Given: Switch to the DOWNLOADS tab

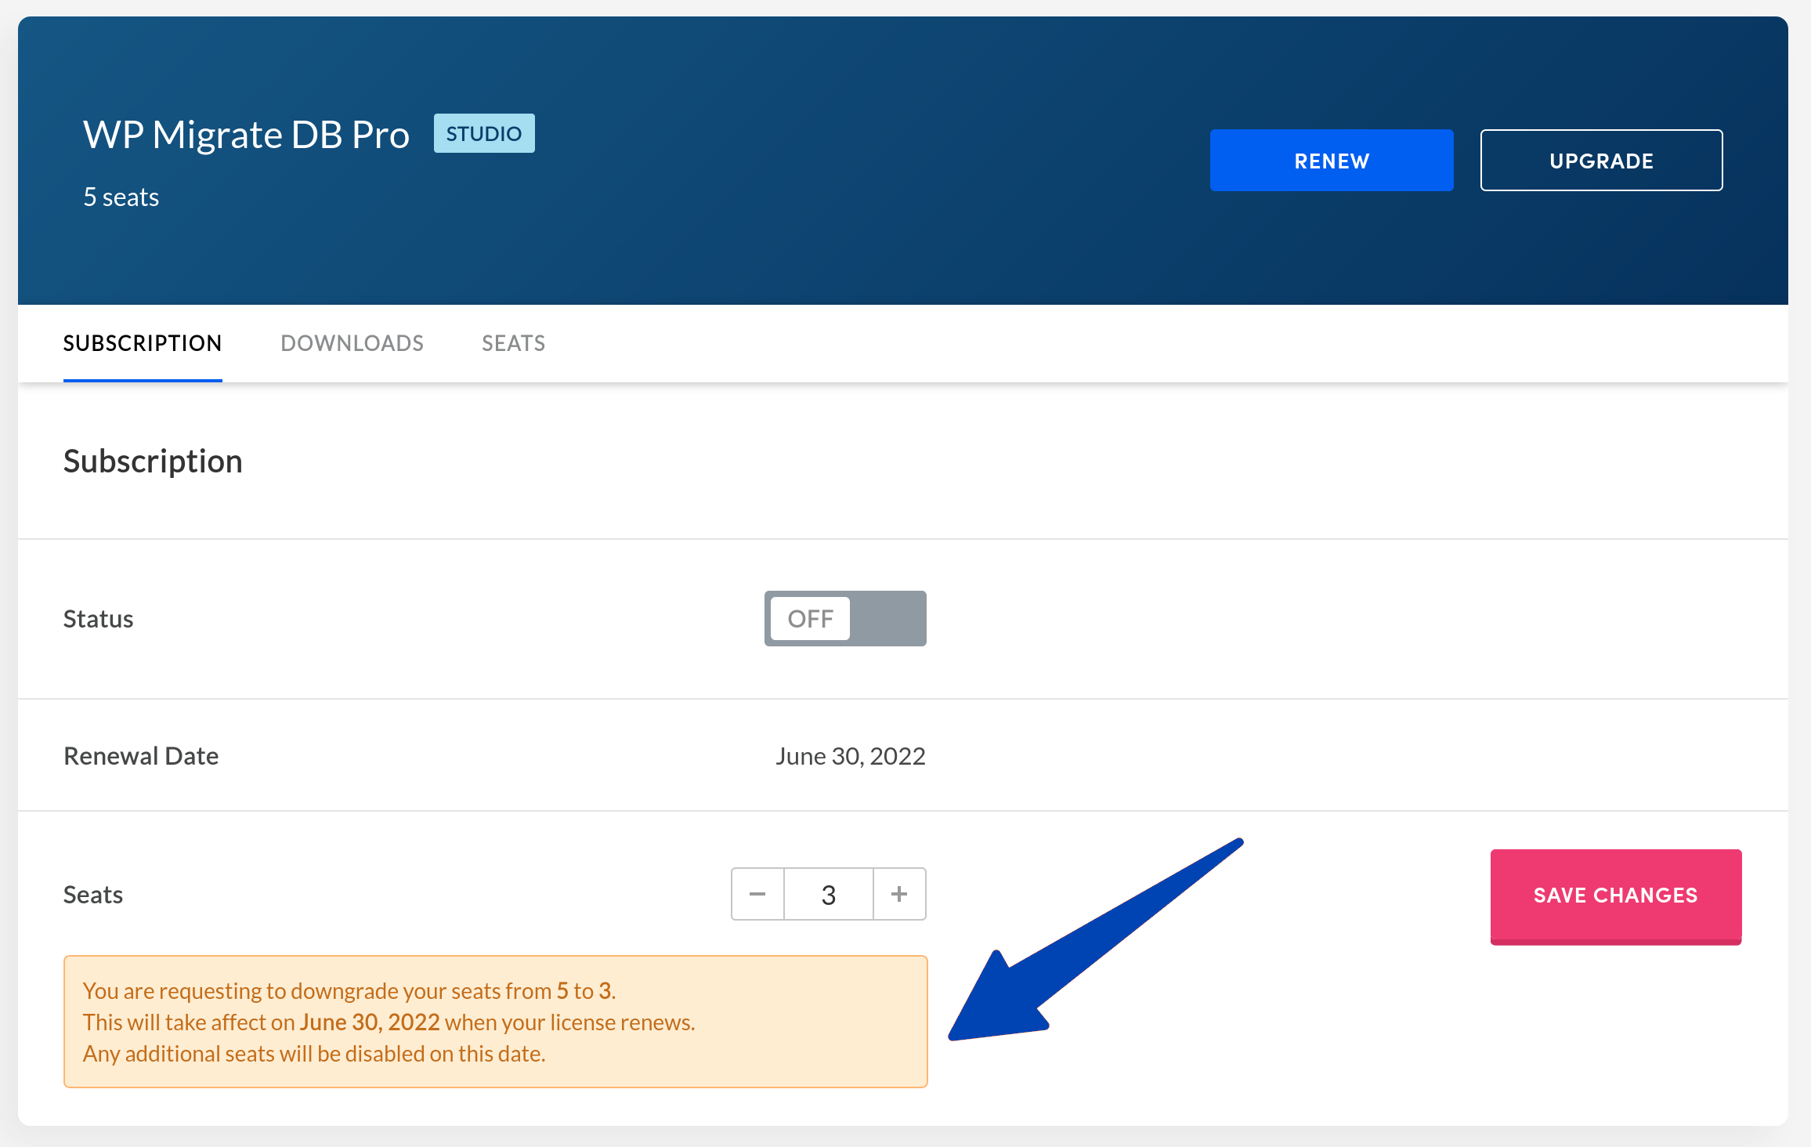Looking at the screenshot, I should 351,343.
